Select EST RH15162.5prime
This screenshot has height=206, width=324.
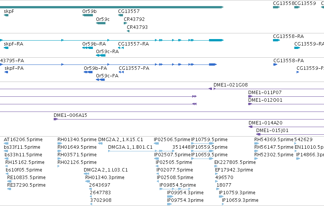(x=6, y=166)
